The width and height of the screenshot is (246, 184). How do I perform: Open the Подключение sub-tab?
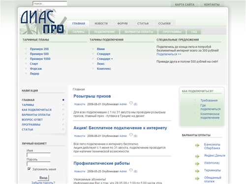104,31
